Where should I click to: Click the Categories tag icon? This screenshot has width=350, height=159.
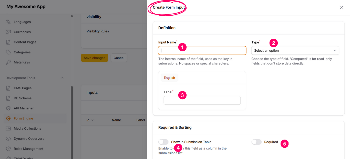coord(8,52)
